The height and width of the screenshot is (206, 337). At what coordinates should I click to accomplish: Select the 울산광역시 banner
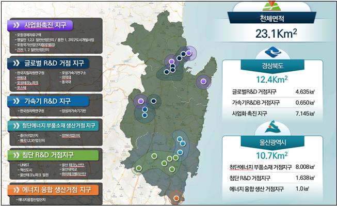click(272, 142)
